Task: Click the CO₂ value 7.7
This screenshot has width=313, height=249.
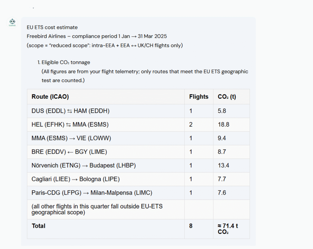Action: pyautogui.click(x=222, y=179)
